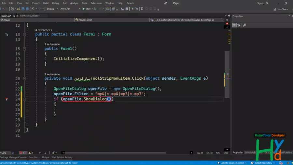The height and width of the screenshot is (165, 293).
Task: Click the red error count indicator
Action: [x=23, y=153]
